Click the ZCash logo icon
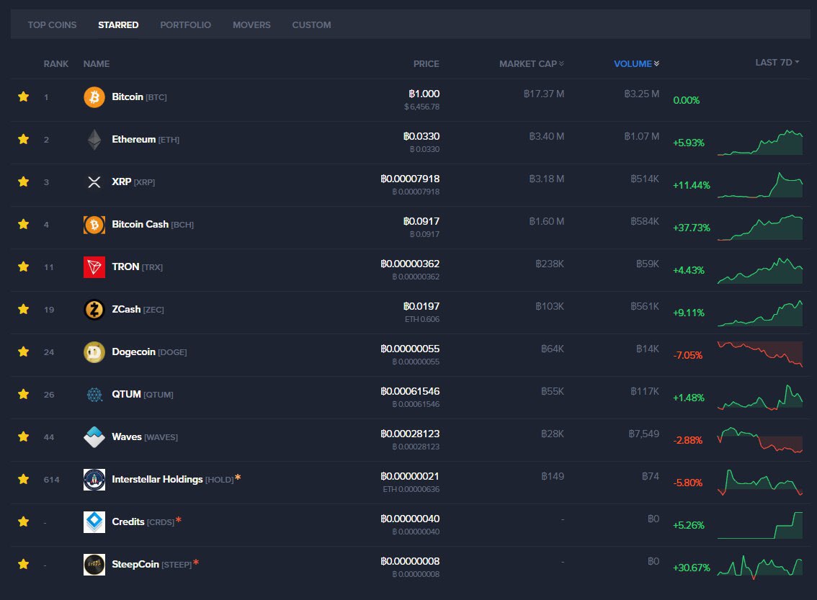This screenshot has width=817, height=600. (x=94, y=310)
